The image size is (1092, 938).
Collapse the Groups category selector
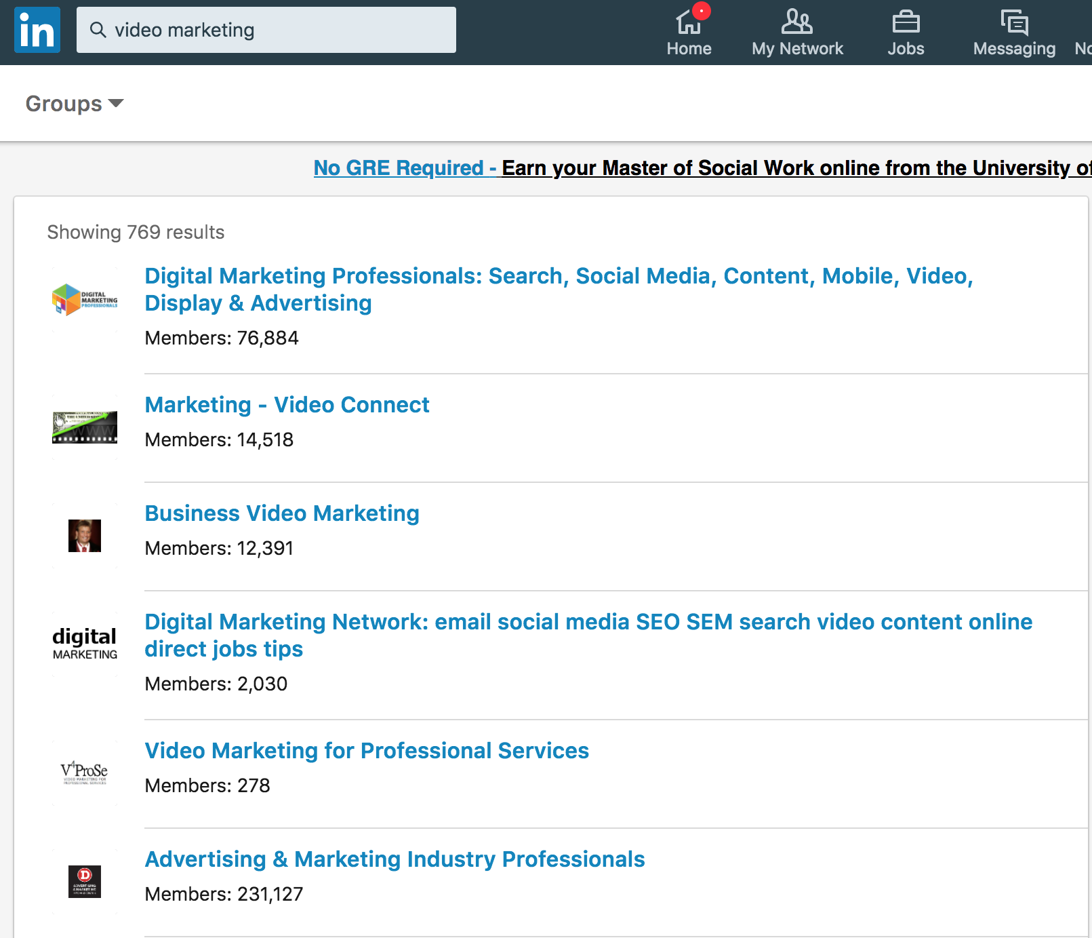73,103
